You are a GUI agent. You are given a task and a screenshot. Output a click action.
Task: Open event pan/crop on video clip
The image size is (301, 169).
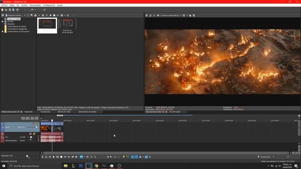[x=55, y=124]
